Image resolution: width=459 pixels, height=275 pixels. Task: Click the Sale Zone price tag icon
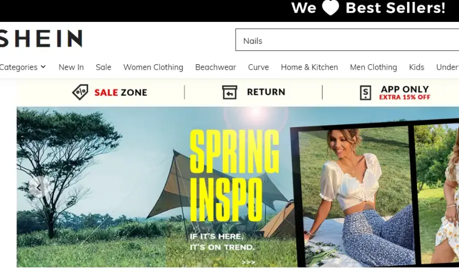point(80,92)
